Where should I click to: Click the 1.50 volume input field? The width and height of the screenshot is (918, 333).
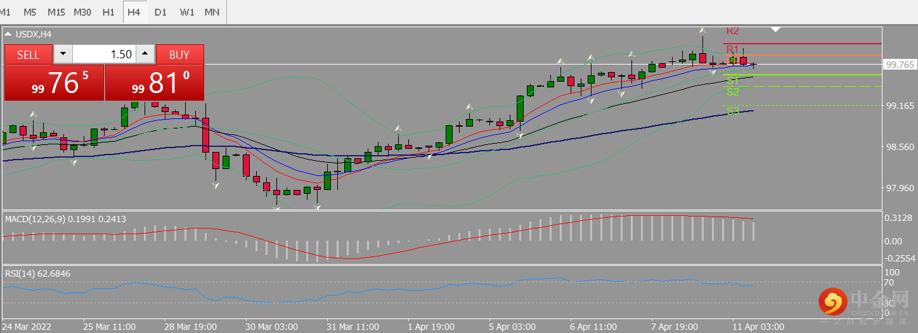[105, 54]
